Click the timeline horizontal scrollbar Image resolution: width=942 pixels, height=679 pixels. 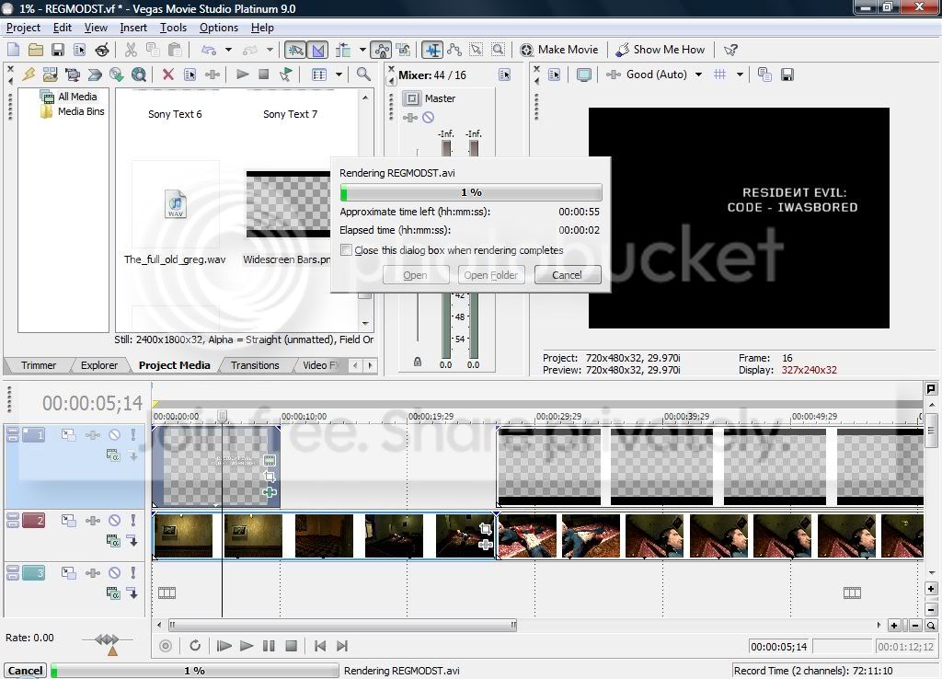342,625
